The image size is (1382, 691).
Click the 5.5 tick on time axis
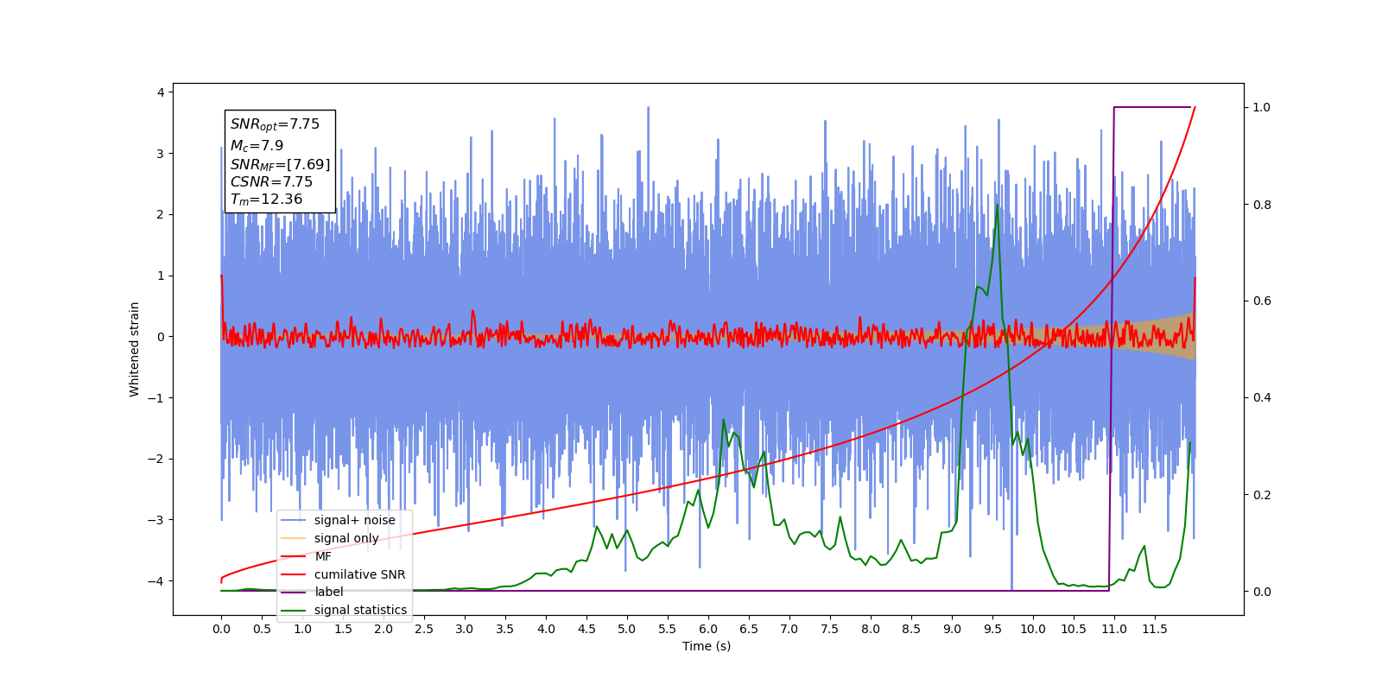pos(668,629)
